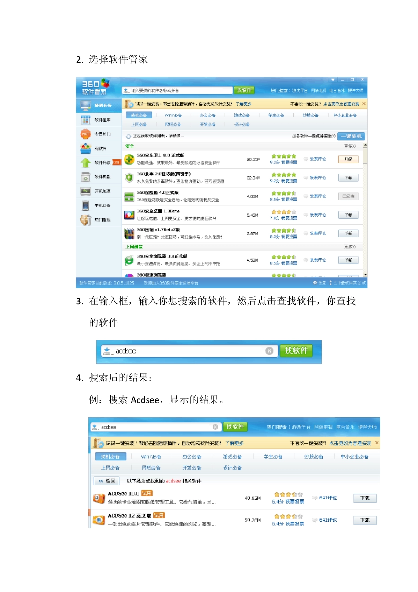Click star rating of 360安全桌面 1.3Beta
The width and height of the screenshot is (418, 592).
(x=284, y=212)
